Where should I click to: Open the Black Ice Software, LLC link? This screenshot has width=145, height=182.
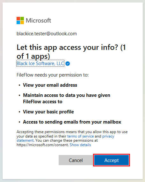click(x=40, y=64)
